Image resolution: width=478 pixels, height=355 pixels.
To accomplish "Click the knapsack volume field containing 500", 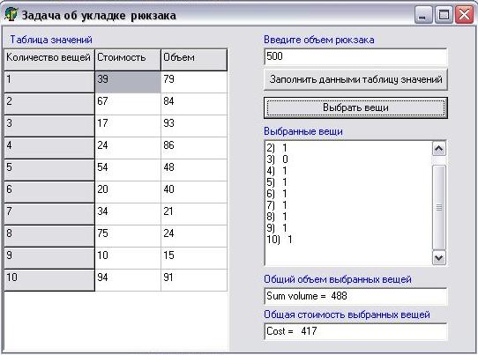I will tap(355, 56).
